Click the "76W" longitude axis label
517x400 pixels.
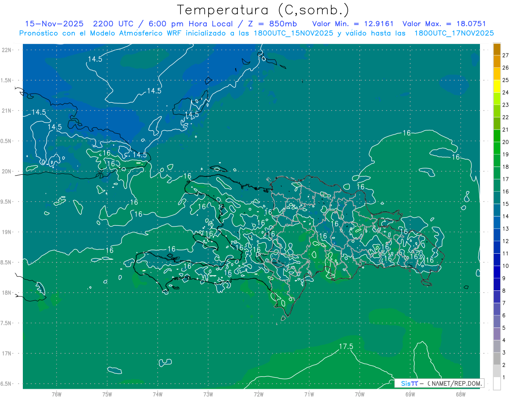(x=56, y=394)
